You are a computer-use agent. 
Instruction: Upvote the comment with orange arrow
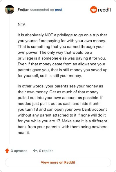(x=7, y=150)
